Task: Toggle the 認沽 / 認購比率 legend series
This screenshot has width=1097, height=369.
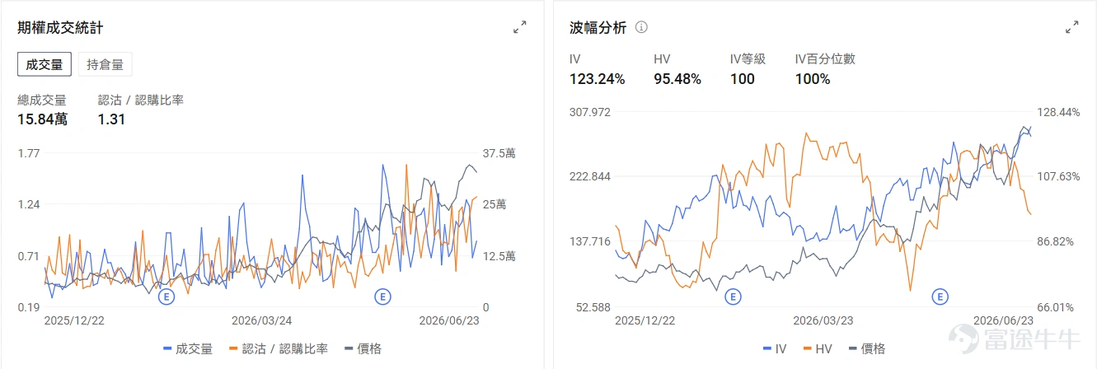Action: pos(278,349)
